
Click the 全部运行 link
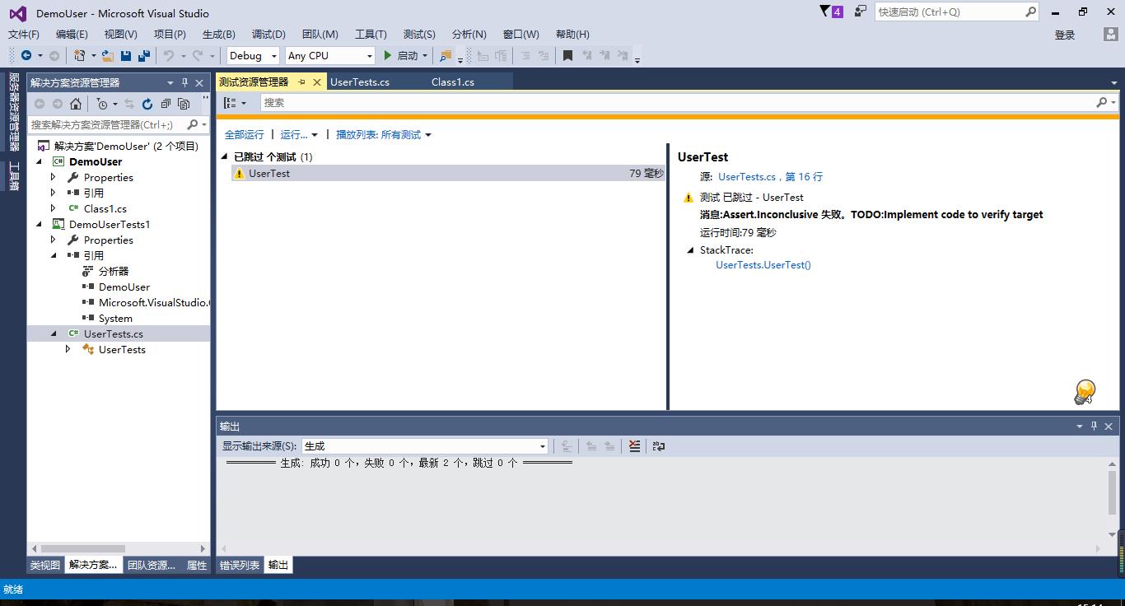(245, 134)
